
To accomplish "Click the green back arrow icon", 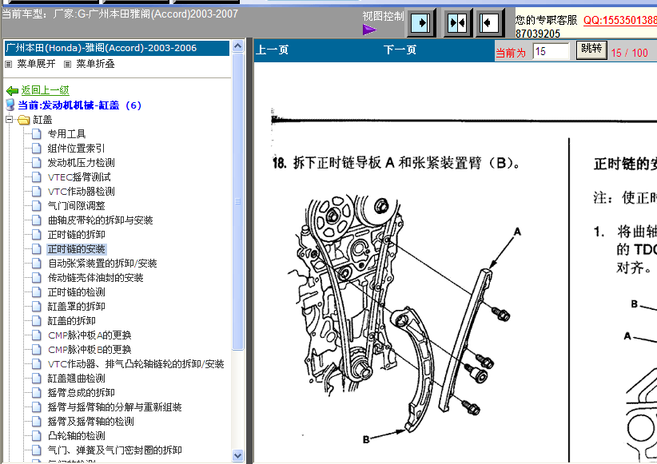I will click(12, 90).
